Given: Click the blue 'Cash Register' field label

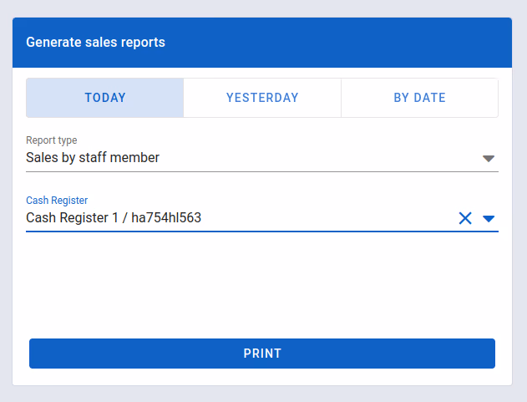Looking at the screenshot, I should [57, 200].
